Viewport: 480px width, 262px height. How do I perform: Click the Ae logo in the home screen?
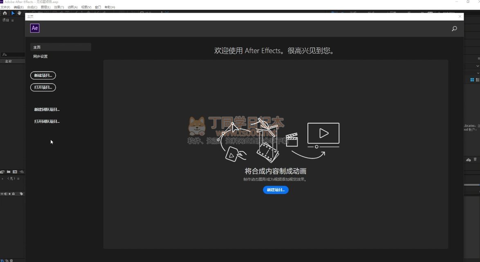[x=35, y=28]
